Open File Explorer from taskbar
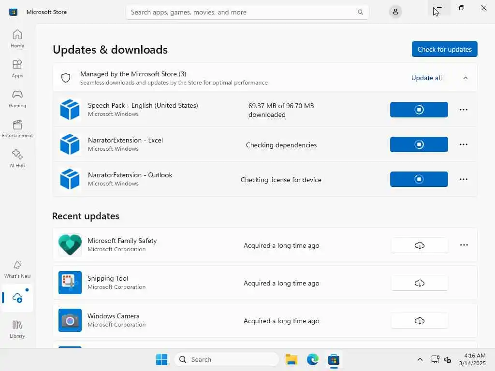 click(x=291, y=359)
